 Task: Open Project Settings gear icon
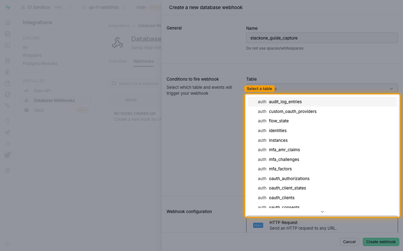tap(8, 170)
